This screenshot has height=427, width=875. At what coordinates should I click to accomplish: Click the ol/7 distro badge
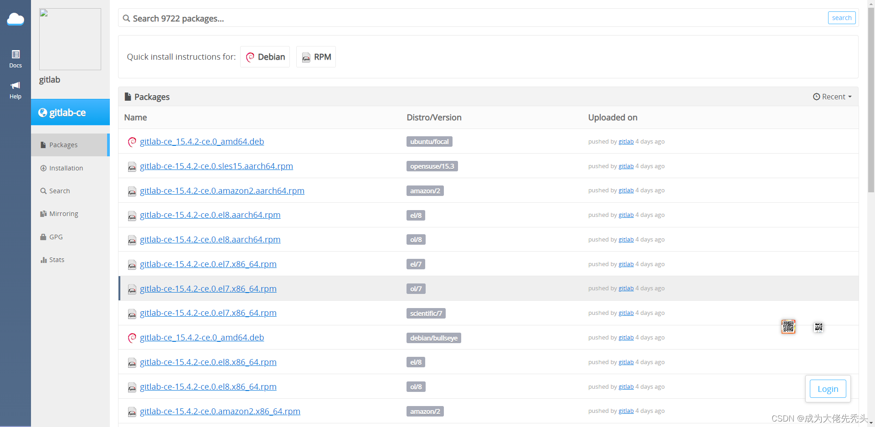416,289
